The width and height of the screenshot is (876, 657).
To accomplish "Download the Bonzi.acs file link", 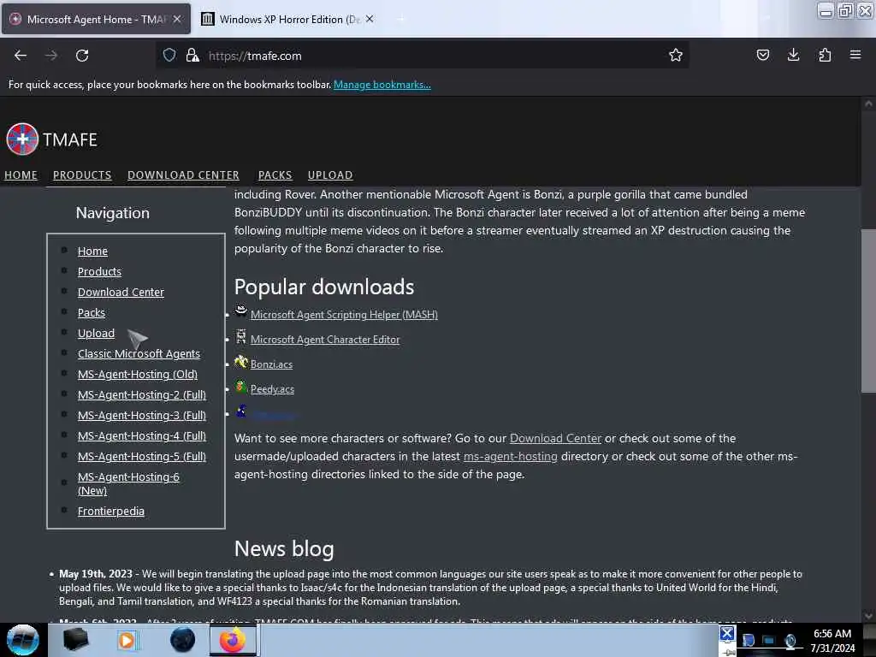I will point(271,364).
